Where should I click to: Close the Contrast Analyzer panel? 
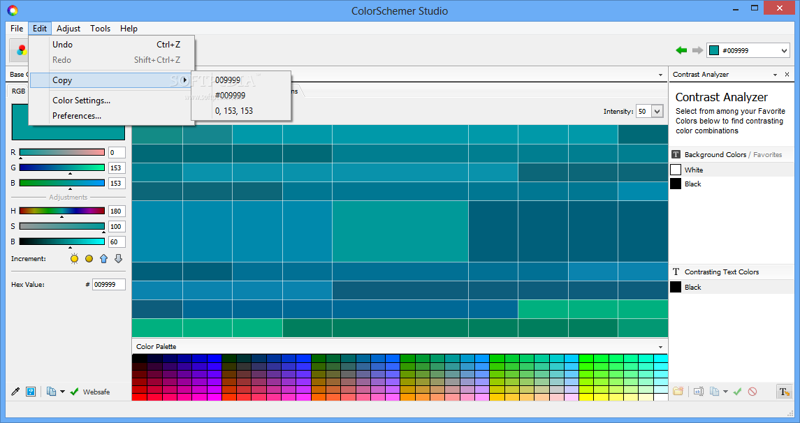(787, 75)
